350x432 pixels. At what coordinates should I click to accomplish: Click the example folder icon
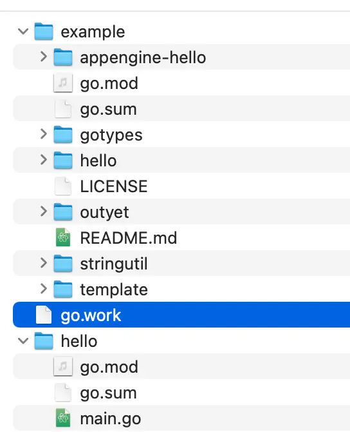[44, 32]
